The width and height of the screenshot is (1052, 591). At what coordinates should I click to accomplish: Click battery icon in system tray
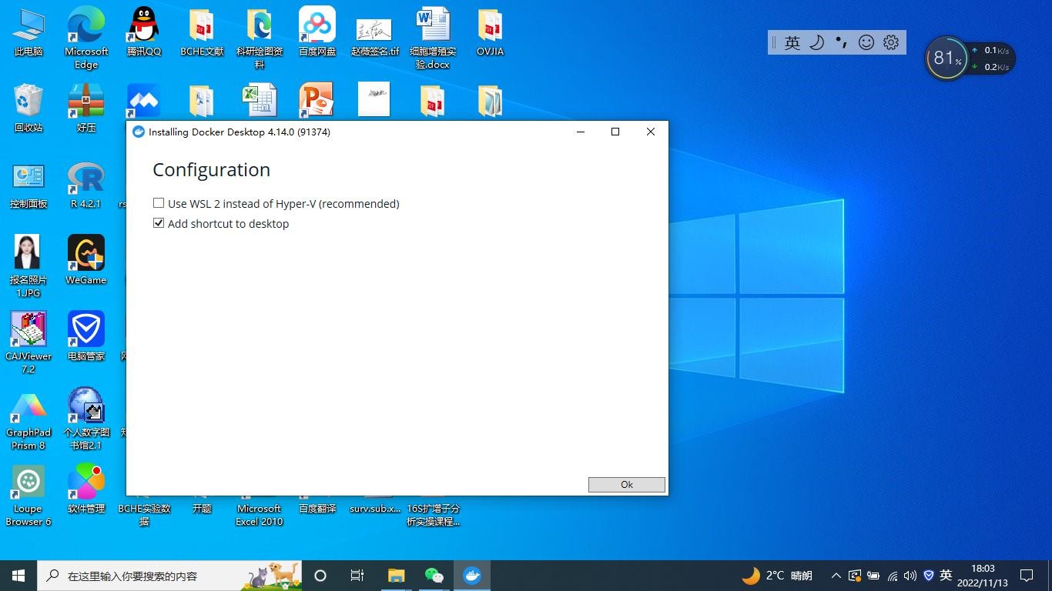click(x=873, y=576)
